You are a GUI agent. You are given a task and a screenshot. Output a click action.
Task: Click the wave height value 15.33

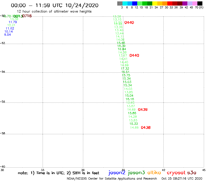(134, 124)
